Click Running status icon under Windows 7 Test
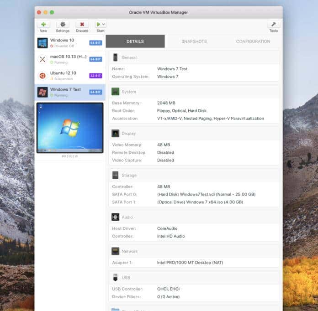 (x=52, y=95)
